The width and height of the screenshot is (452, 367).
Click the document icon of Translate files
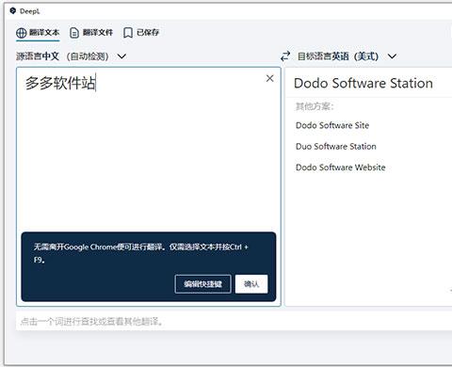[74, 33]
